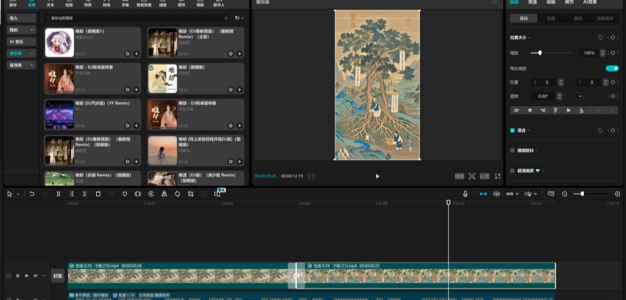Toggle visibility eye on main video track
This screenshot has width=626, height=300.
tap(27, 276)
